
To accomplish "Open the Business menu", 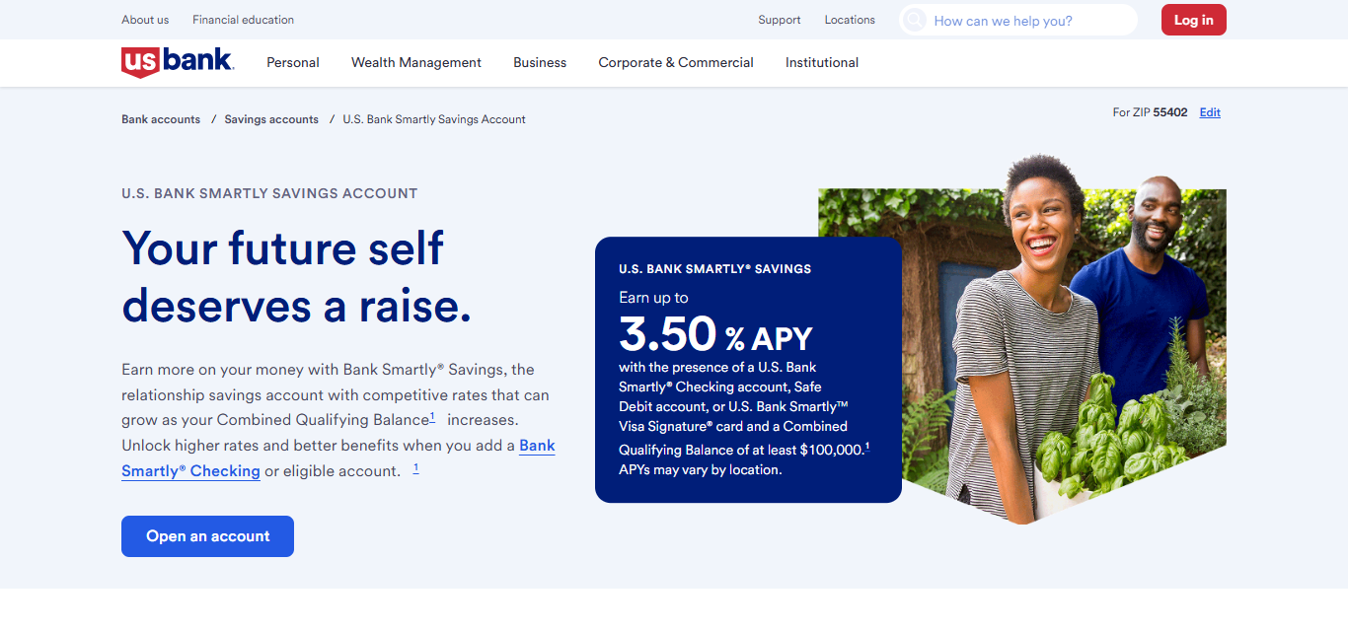I will tap(540, 62).
